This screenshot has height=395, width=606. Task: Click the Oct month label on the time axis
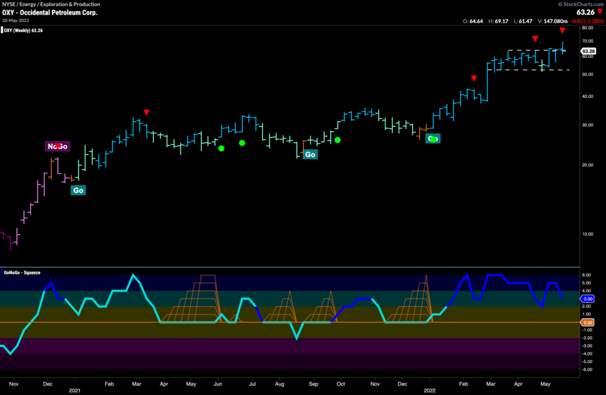340,384
